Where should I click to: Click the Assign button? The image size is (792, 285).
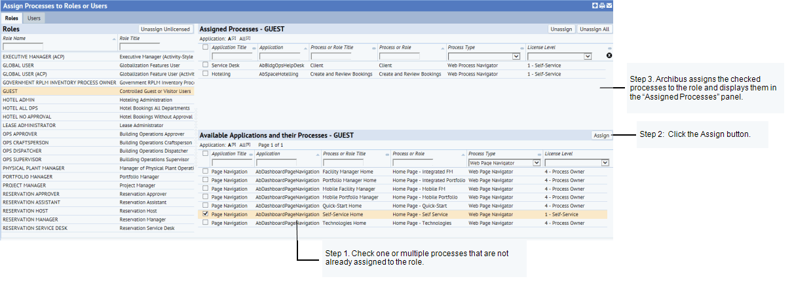(601, 136)
